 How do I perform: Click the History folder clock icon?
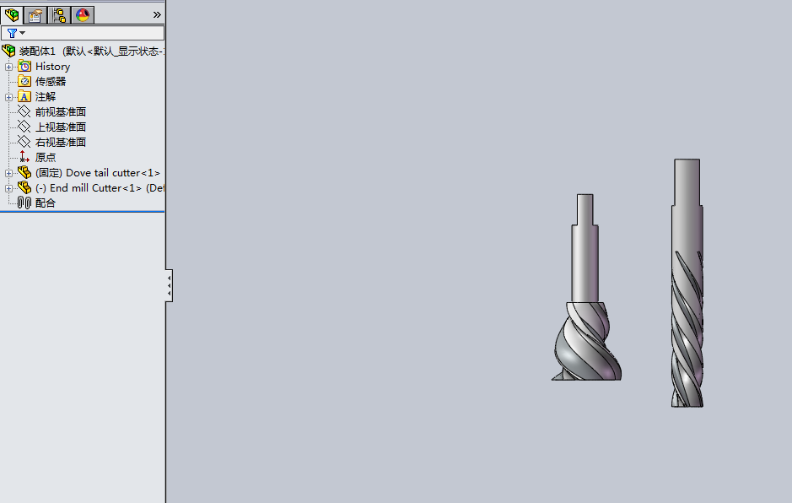point(24,66)
